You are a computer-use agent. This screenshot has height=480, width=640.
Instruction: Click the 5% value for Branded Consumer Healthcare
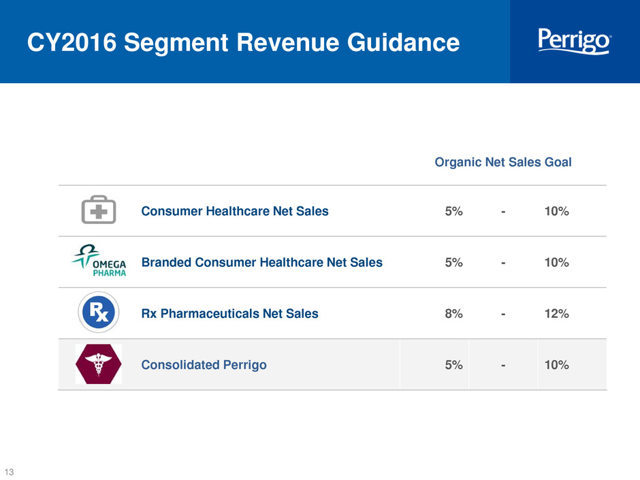point(454,262)
